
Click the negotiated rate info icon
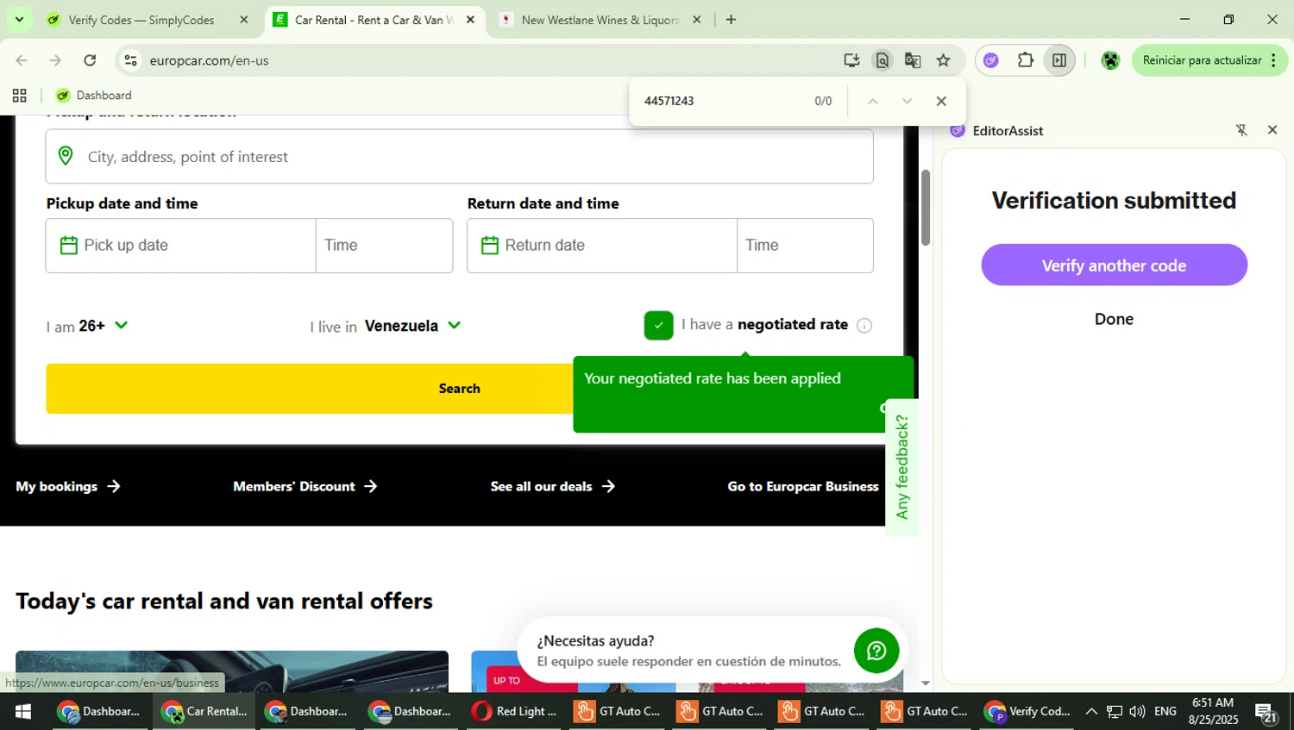[864, 325]
